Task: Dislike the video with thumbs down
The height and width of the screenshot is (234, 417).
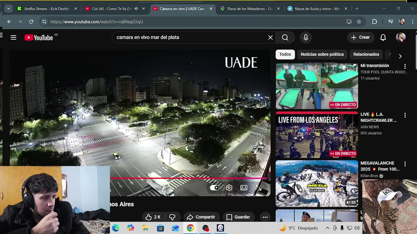Action: click(172, 217)
